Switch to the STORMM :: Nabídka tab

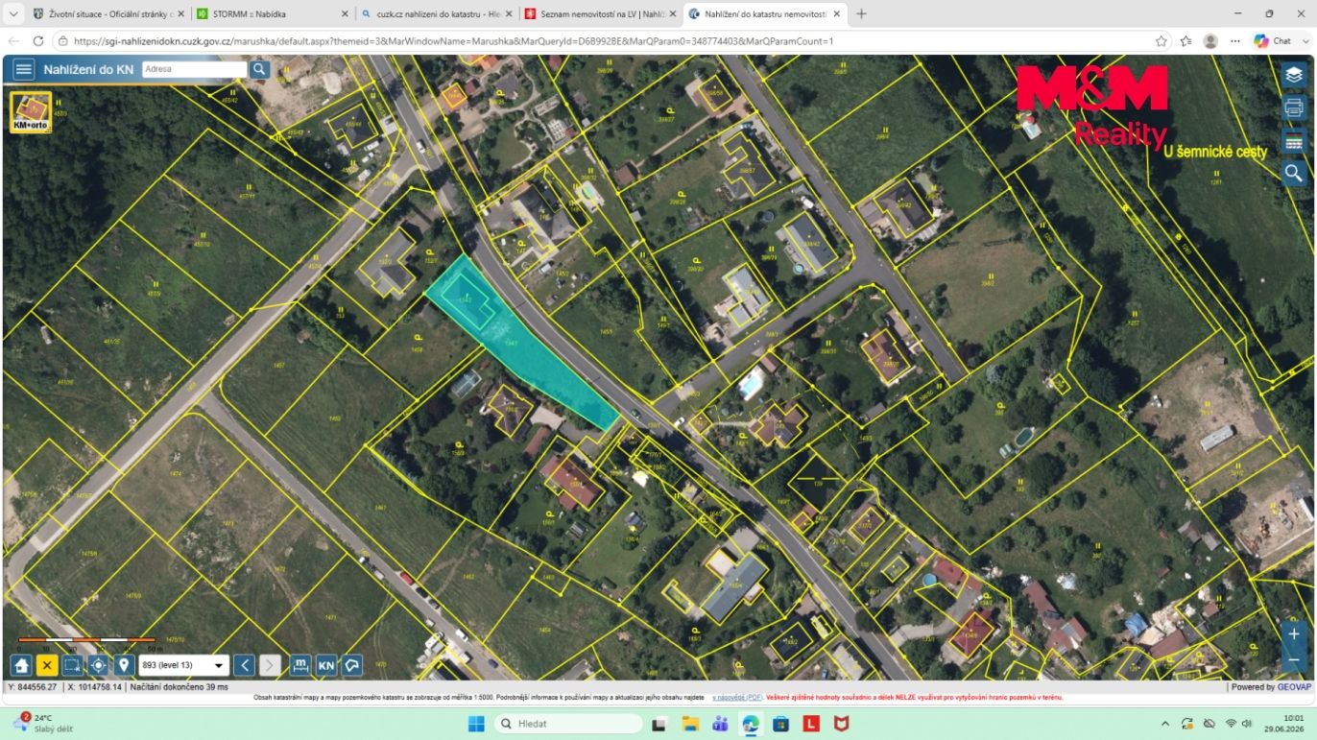click(272, 14)
